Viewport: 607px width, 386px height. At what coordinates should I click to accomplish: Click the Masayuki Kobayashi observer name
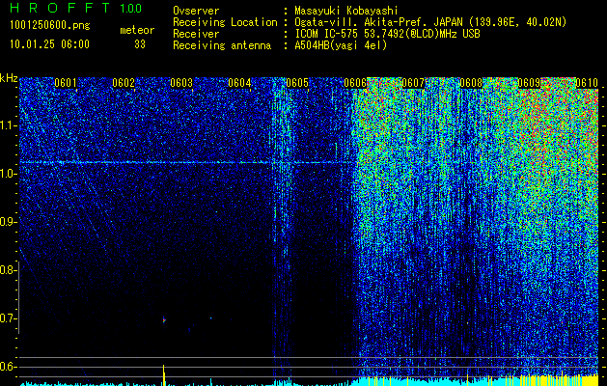(346, 11)
